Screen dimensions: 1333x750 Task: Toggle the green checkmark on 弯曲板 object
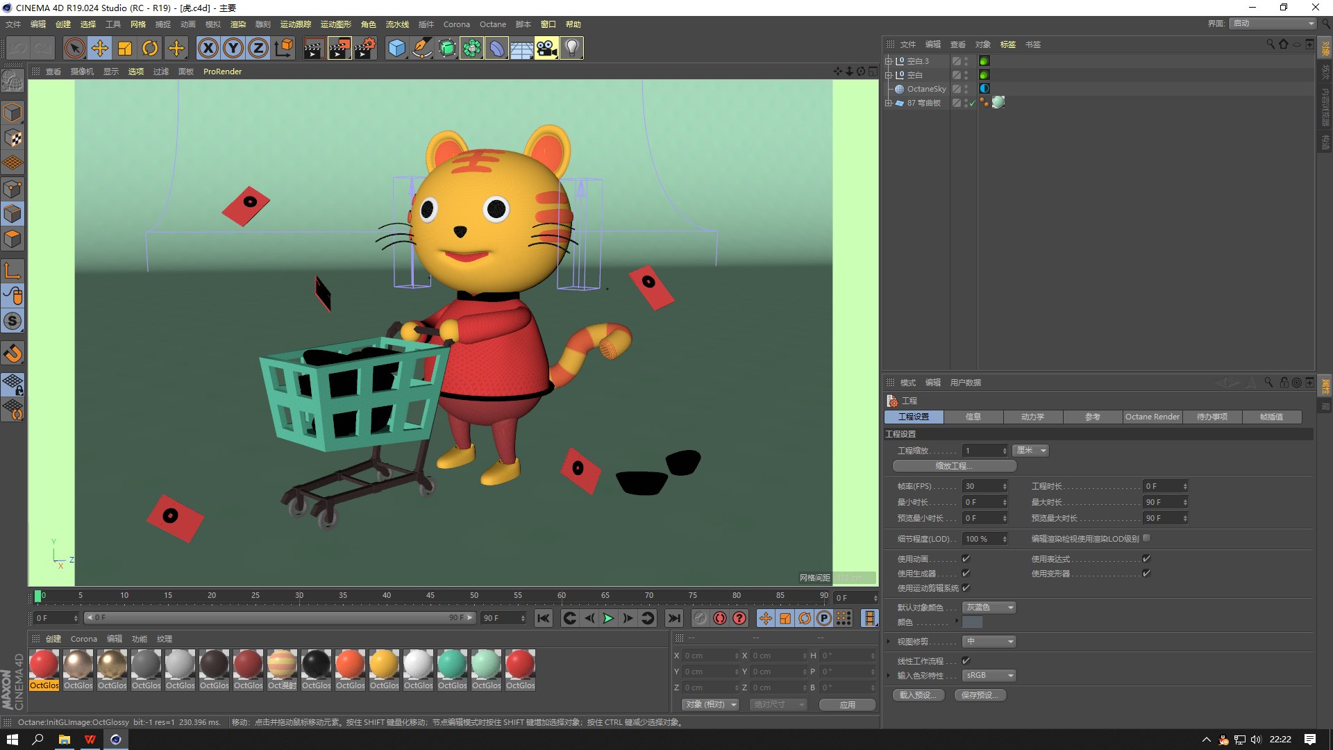972,103
